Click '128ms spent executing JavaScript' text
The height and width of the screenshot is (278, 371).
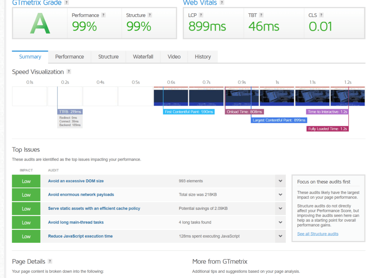tap(209, 236)
